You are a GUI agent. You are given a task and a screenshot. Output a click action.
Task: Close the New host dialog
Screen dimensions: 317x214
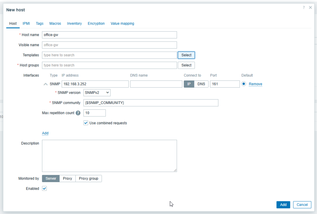pyautogui.click(x=310, y=7)
